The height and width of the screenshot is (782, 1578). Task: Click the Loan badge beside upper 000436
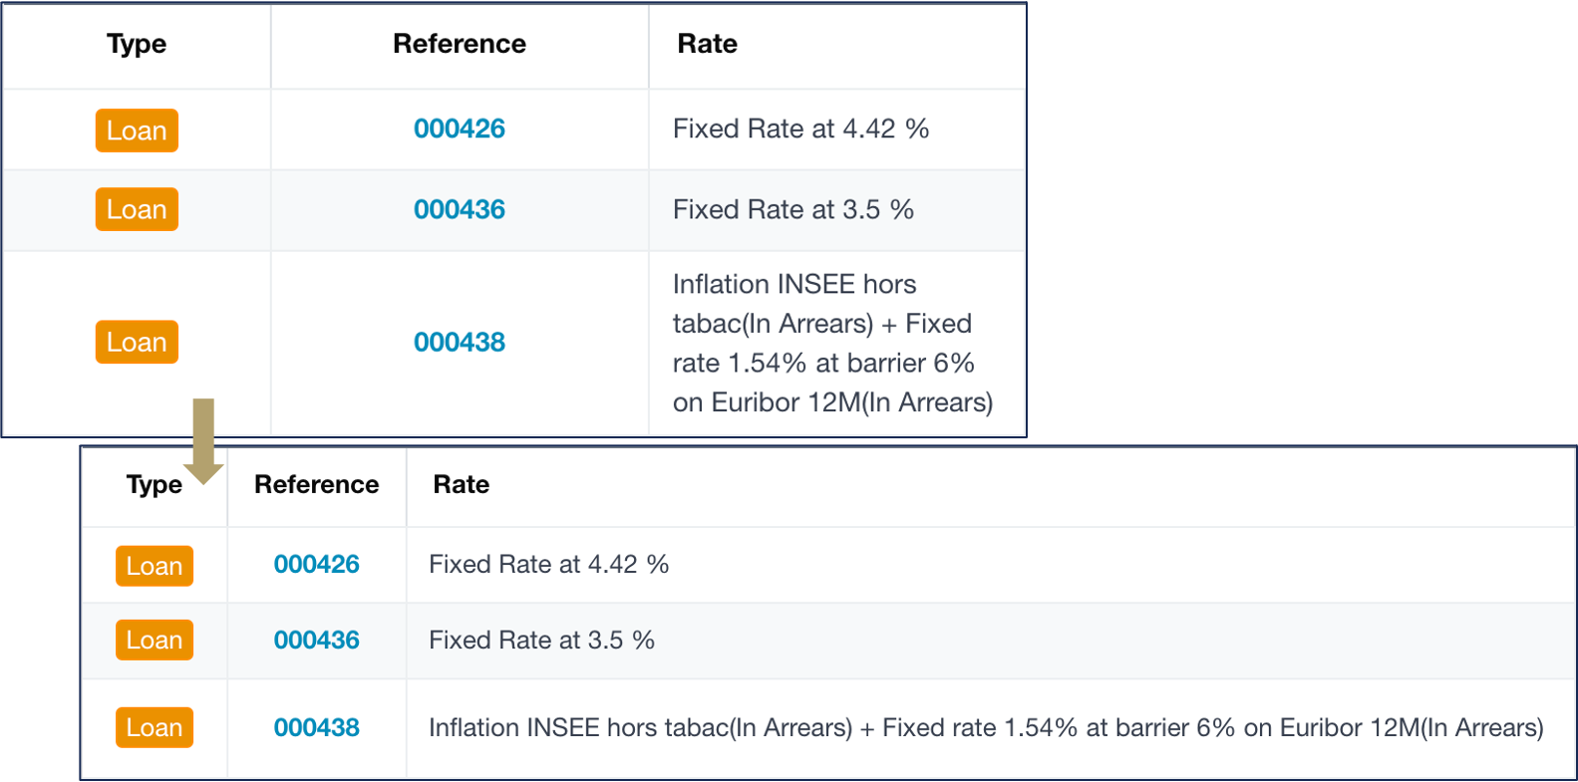[x=137, y=209]
